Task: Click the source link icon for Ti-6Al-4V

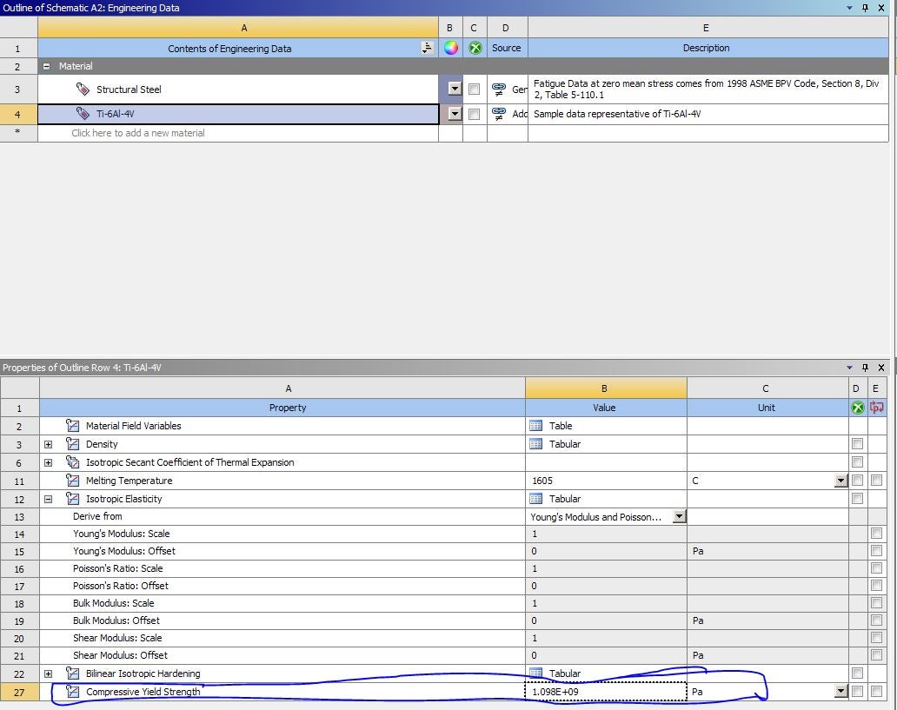Action: click(x=499, y=113)
